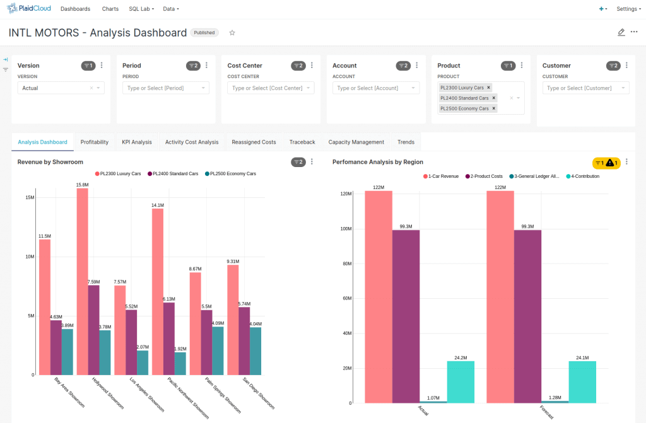This screenshot has width=646, height=423.
Task: Click the PlaidCloud logo
Action: click(x=29, y=8)
